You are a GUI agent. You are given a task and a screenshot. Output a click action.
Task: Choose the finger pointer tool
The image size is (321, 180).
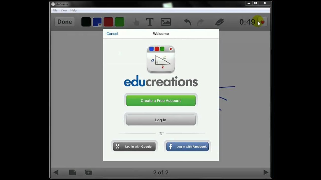point(136,22)
